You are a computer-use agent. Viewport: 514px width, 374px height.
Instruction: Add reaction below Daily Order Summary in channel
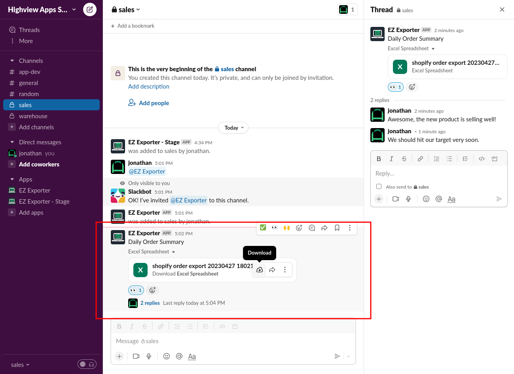(152, 290)
